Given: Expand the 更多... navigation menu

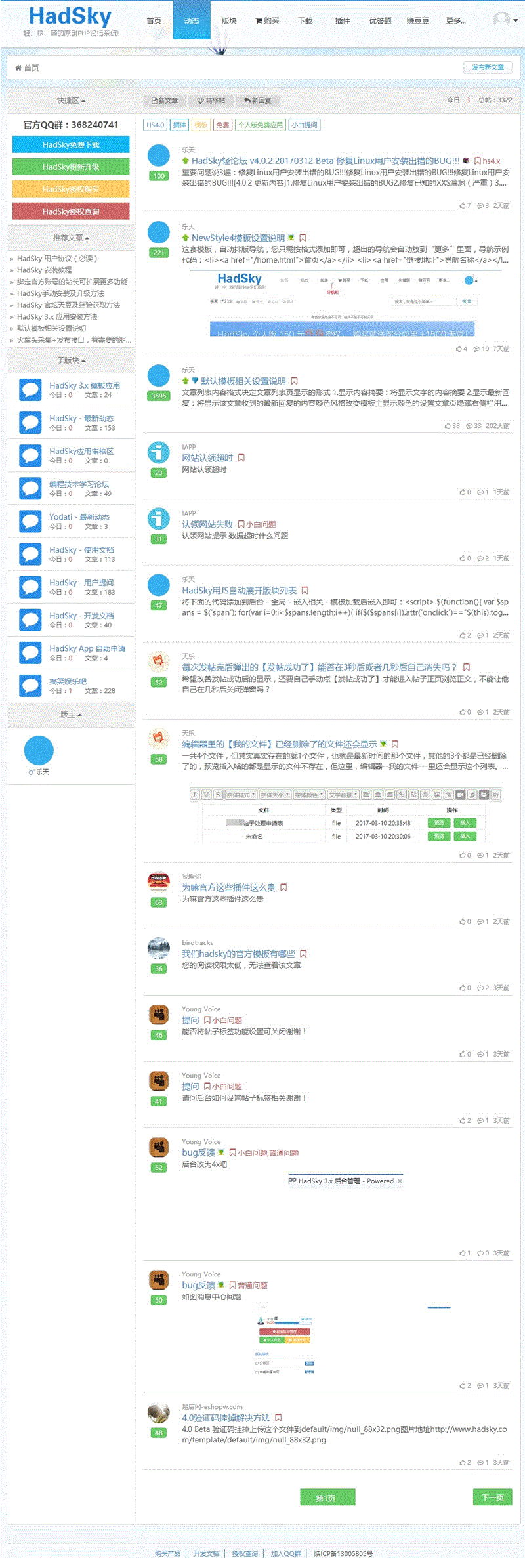Looking at the screenshot, I should pyautogui.click(x=455, y=21).
